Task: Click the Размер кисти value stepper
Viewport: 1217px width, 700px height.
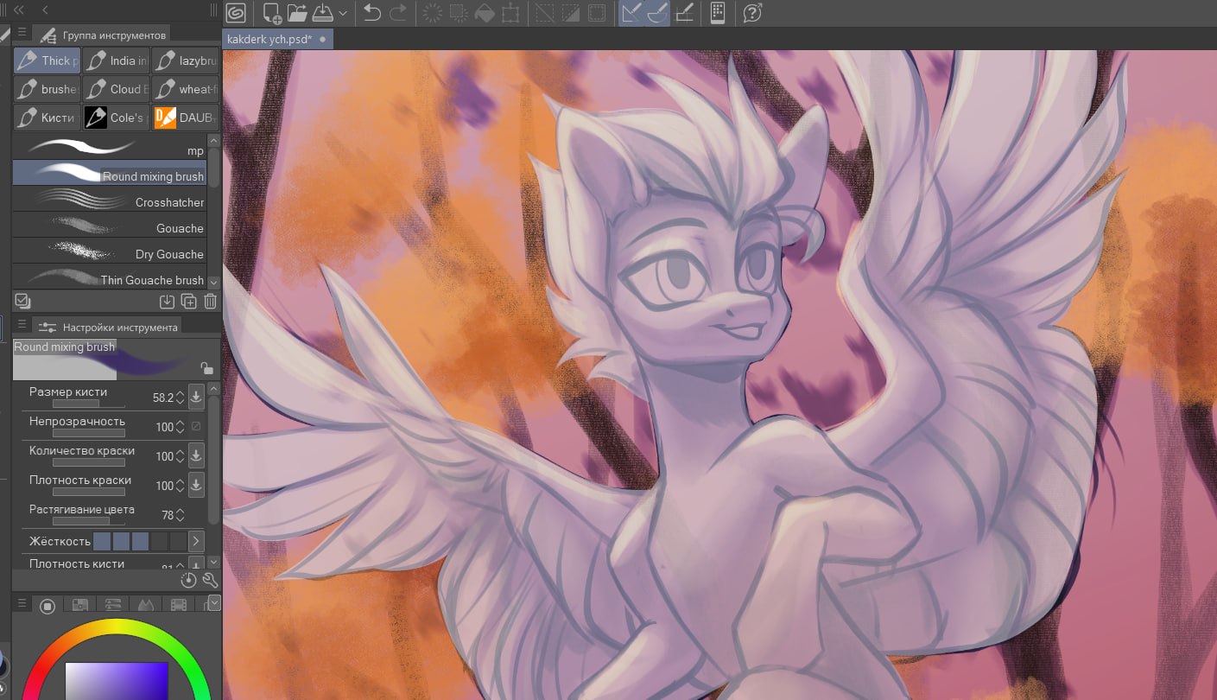Action: (x=180, y=398)
